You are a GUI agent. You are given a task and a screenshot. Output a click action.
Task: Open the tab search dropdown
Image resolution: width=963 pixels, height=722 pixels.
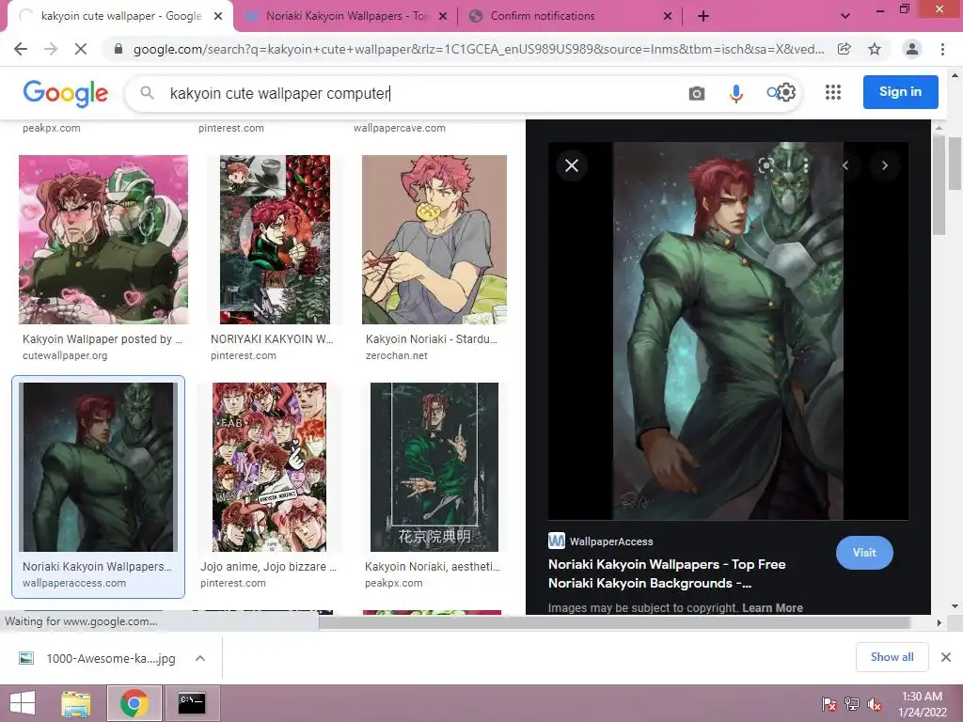click(845, 16)
